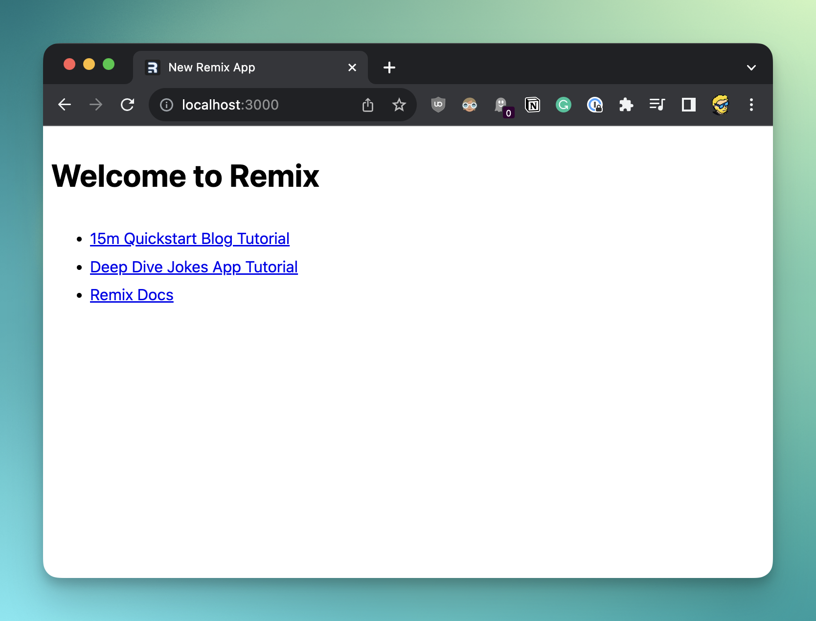
Task: Toggle the browser side panel
Action: tap(688, 105)
